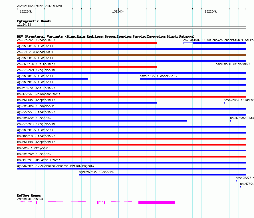
Task: Open the nsv470337 (Jakobsson2008) red bar
Action: pyautogui.click(x=131, y=97)
